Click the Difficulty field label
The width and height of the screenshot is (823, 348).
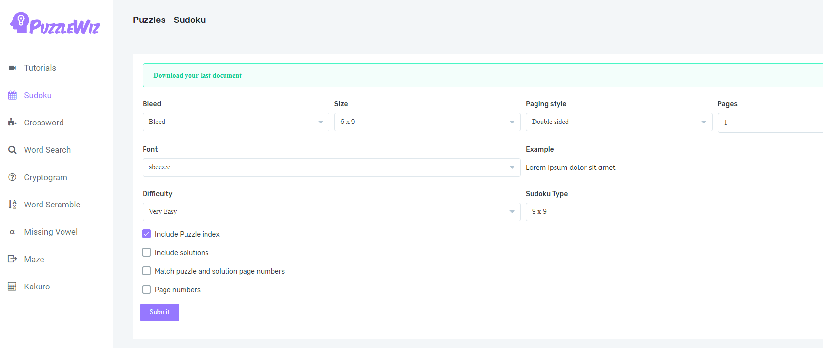(x=158, y=194)
